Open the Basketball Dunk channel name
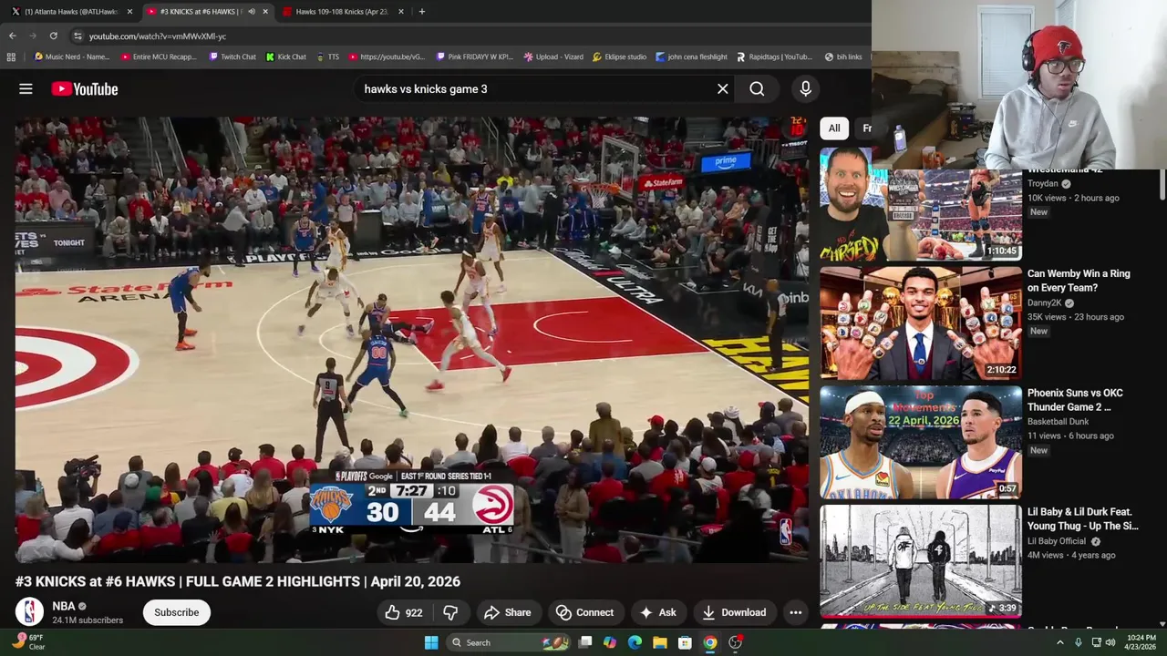Viewport: 1167px width, 656px height. pos(1058,422)
